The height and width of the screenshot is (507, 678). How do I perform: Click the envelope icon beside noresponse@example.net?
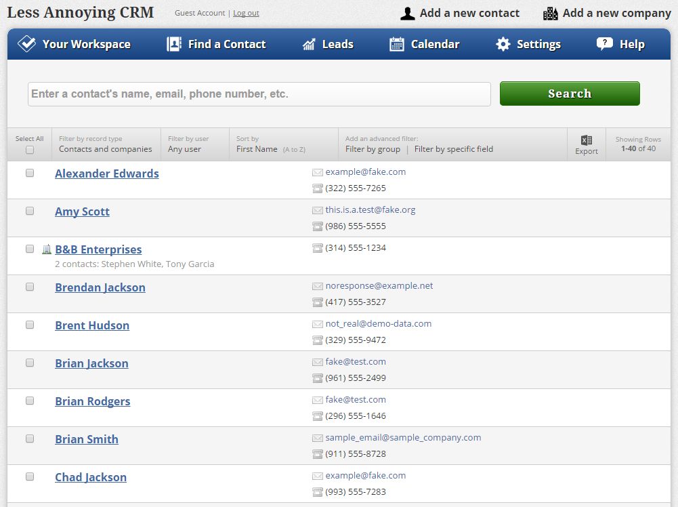[318, 287]
